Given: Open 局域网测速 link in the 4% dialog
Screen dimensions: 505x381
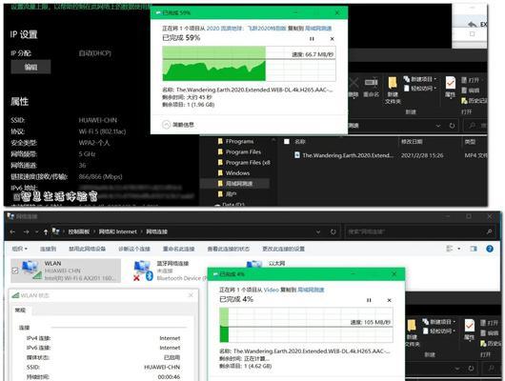Looking at the screenshot, I should [311, 290].
